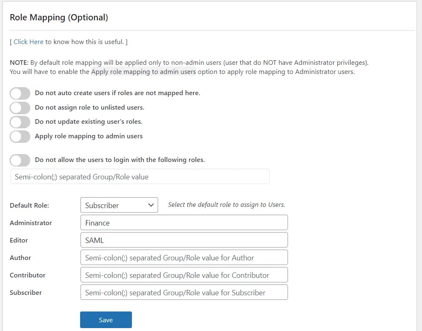The height and width of the screenshot is (331, 422).
Task: Toggle "Do not update existing user's roles"
Action: pyautogui.click(x=20, y=122)
